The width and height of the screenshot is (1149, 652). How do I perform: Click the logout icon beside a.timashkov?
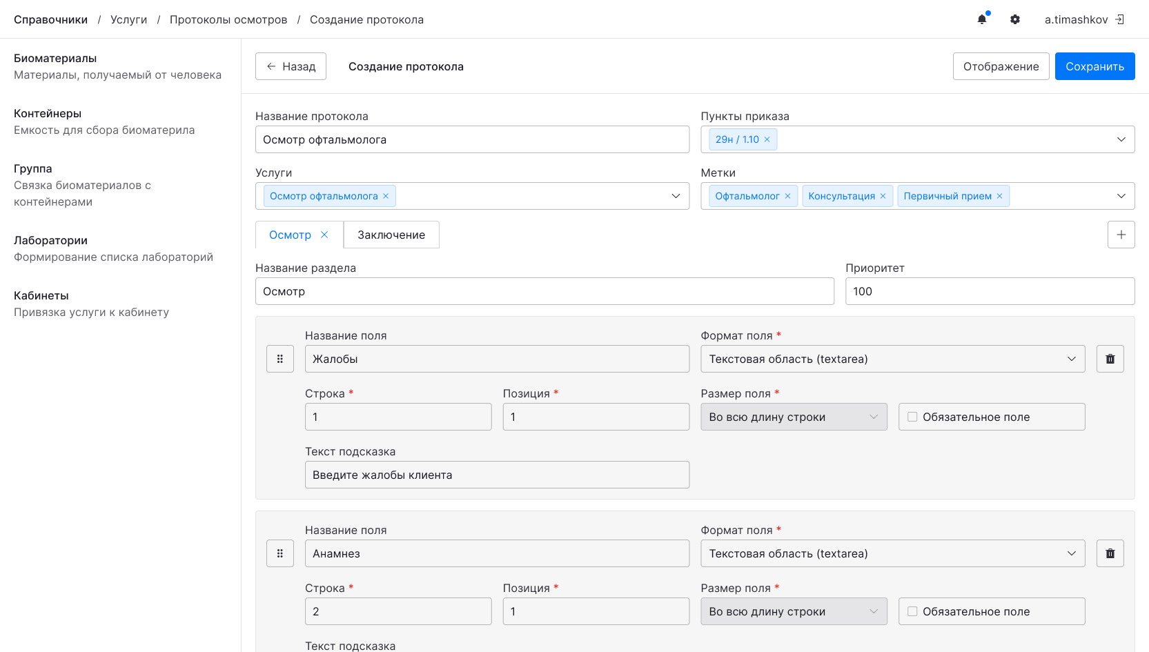(1120, 19)
